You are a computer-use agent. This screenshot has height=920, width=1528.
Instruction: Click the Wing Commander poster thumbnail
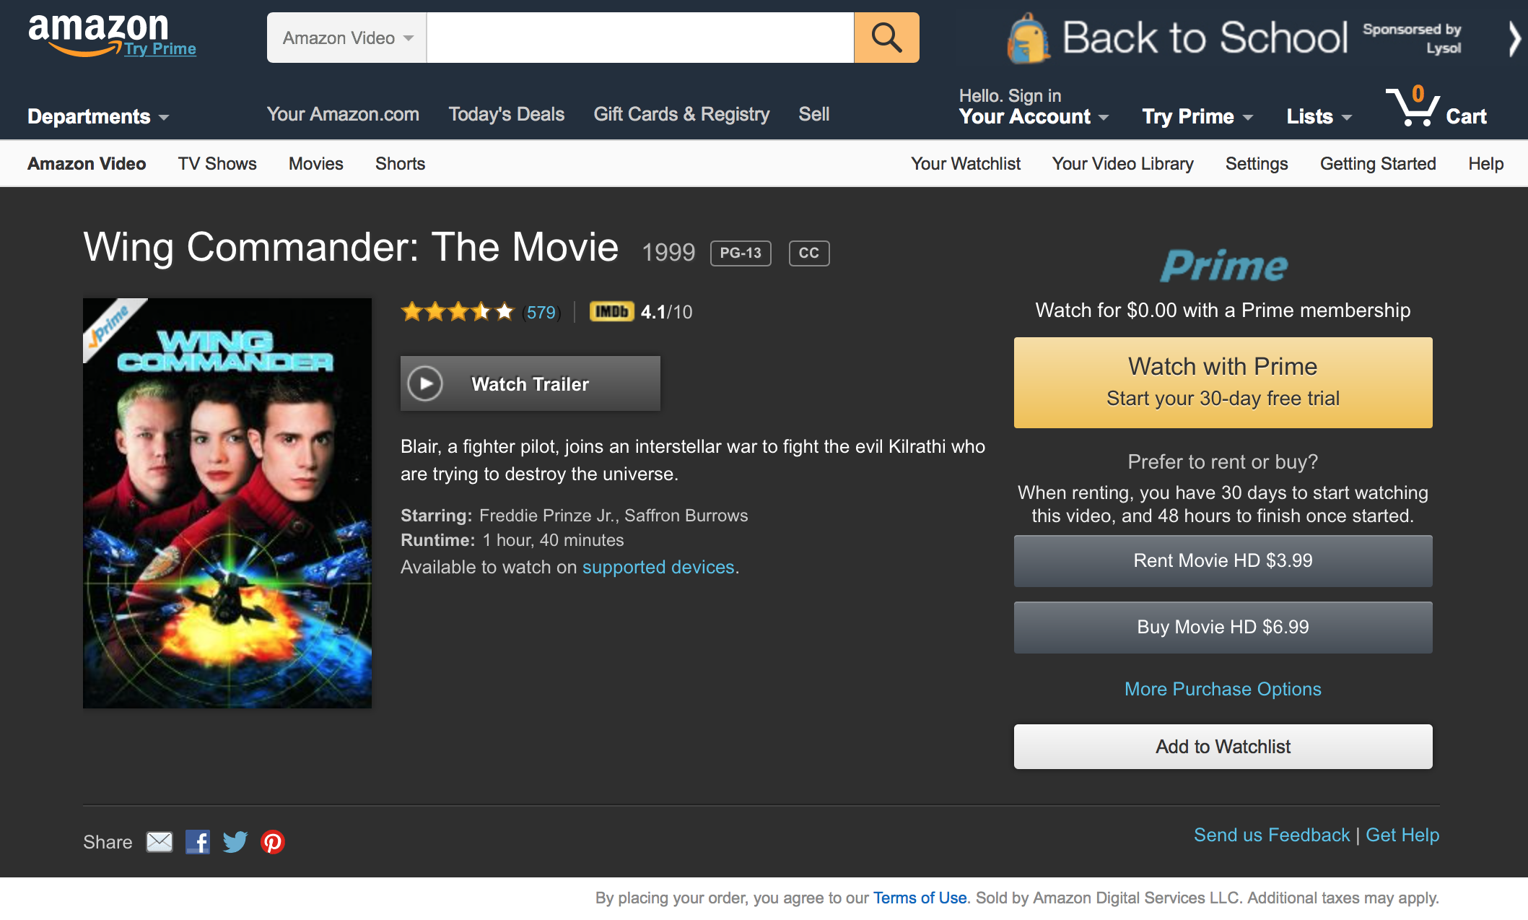tap(227, 503)
